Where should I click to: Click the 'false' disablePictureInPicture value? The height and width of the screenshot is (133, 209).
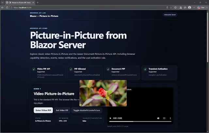(x=84, y=121)
